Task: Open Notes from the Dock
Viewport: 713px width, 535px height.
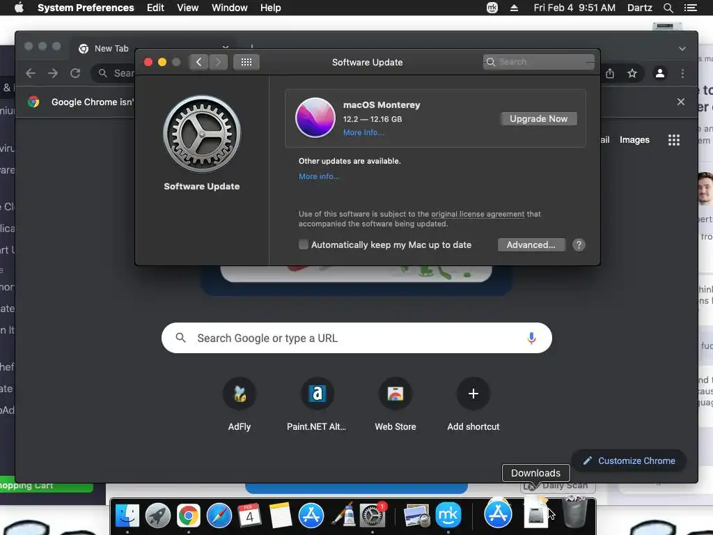Action: (281, 515)
